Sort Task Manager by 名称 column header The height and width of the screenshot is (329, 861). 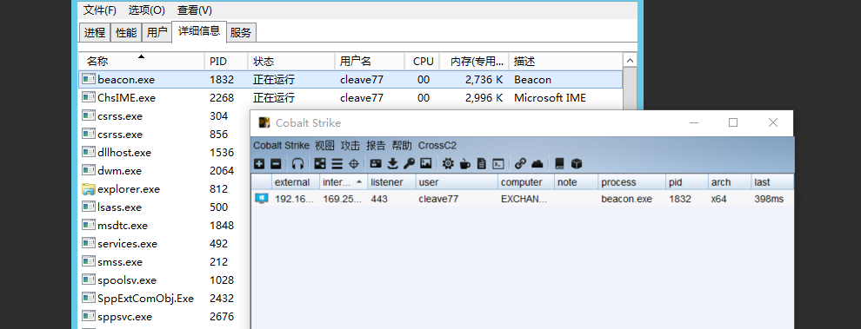pos(142,61)
